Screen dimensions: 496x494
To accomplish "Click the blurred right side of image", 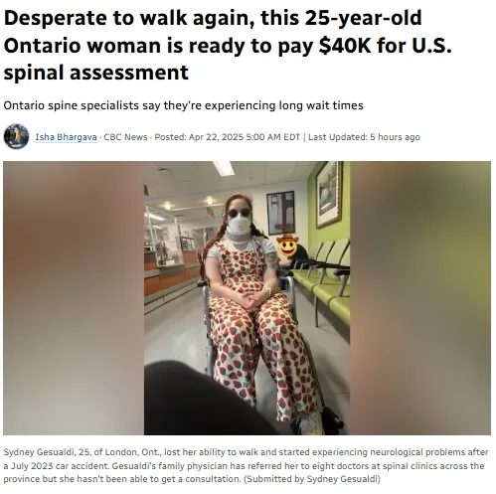I will [x=420, y=298].
